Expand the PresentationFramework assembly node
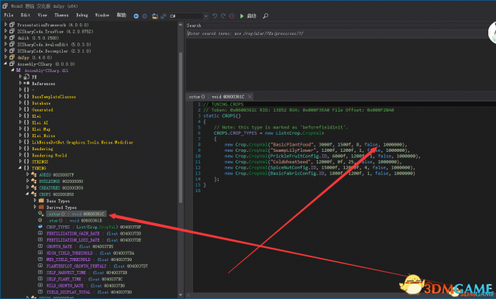496x299 pixels. tap(5, 24)
